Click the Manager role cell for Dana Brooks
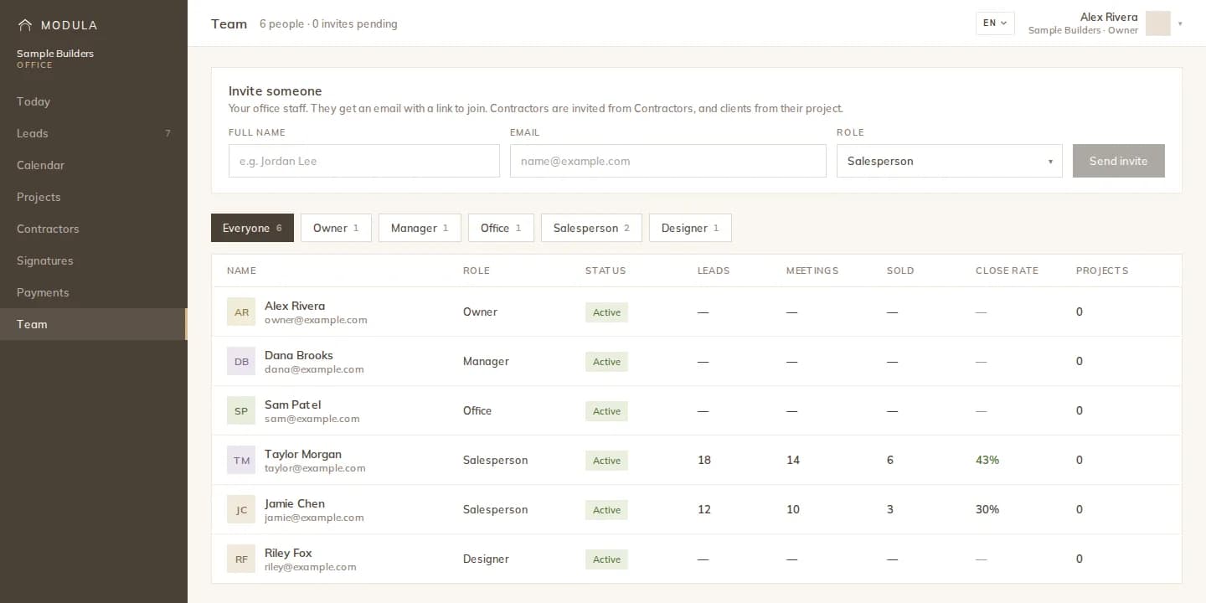The width and height of the screenshot is (1206, 603). click(x=486, y=361)
